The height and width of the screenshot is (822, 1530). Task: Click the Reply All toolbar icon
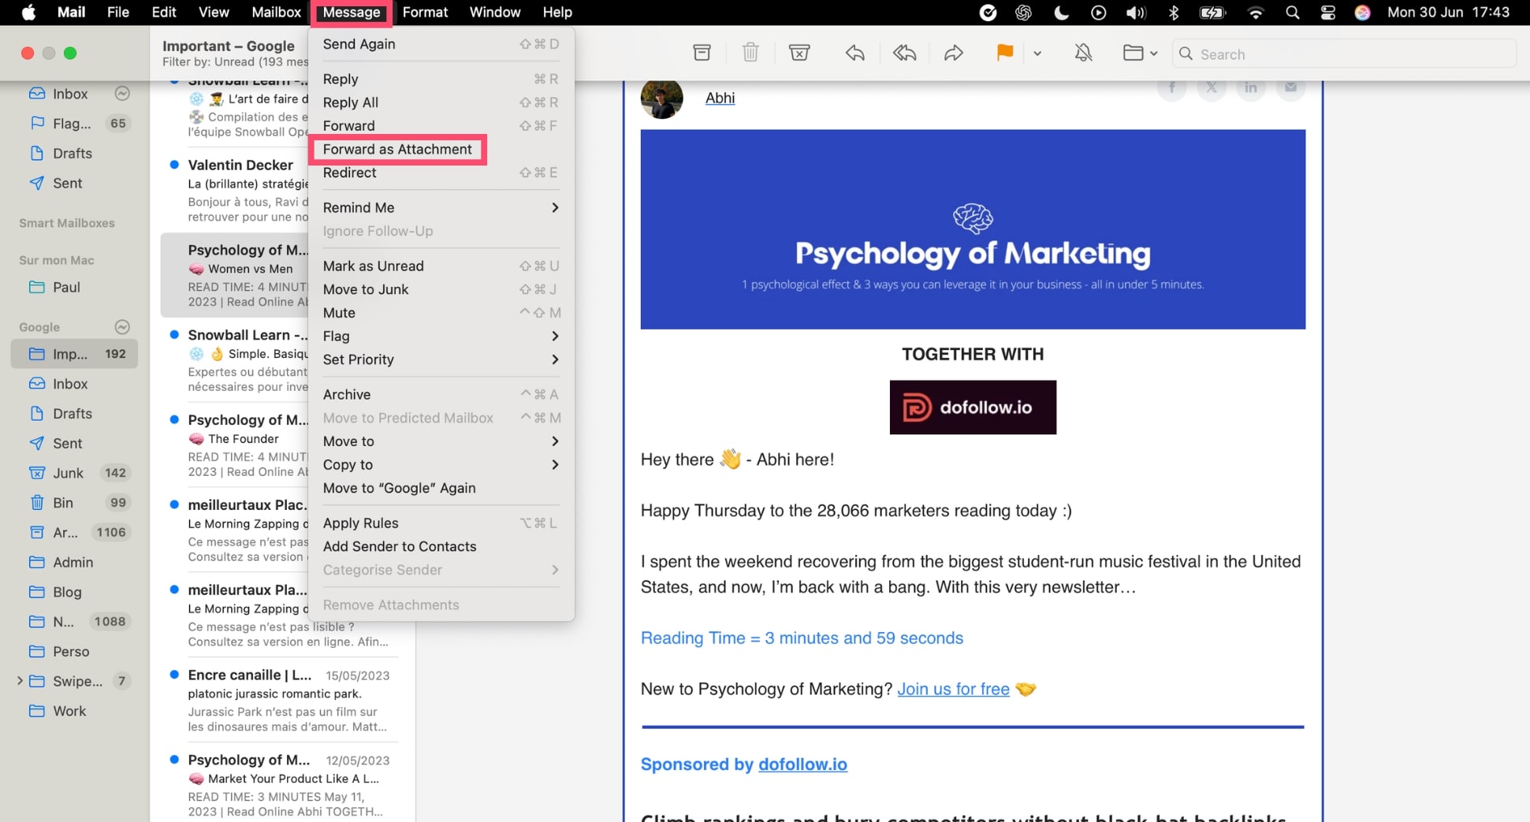coord(904,54)
